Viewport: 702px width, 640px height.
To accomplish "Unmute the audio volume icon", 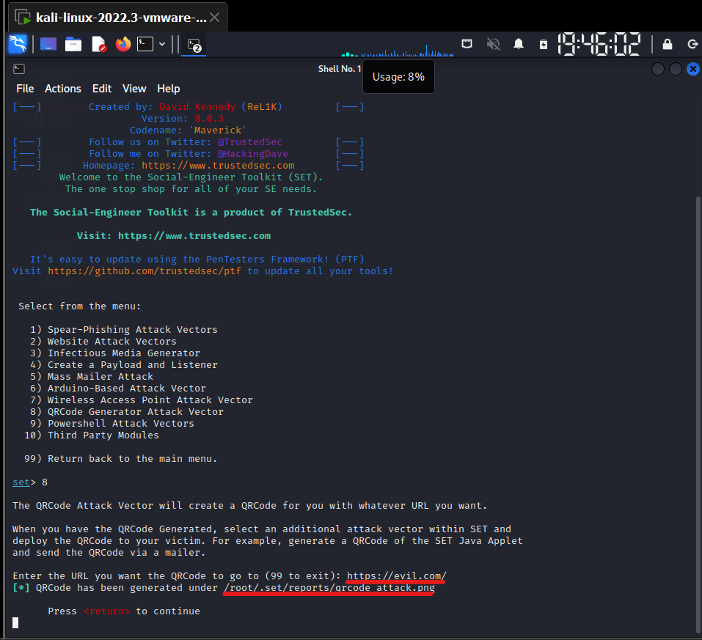I will [493, 44].
